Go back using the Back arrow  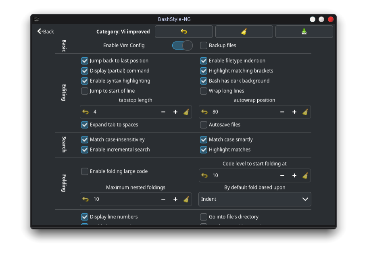[x=46, y=31]
